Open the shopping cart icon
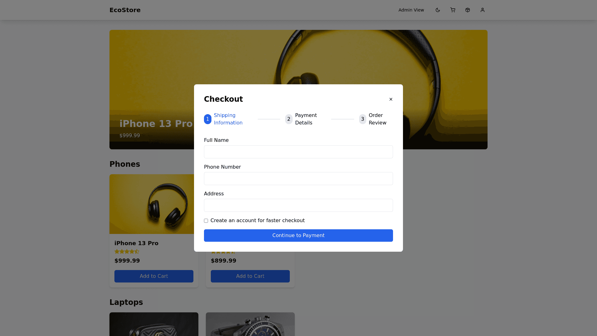The image size is (597, 336). click(x=452, y=10)
